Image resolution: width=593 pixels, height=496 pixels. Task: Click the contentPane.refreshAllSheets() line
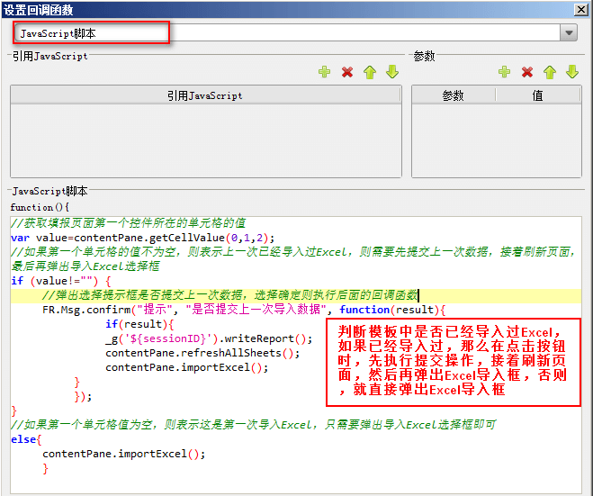[202, 353]
